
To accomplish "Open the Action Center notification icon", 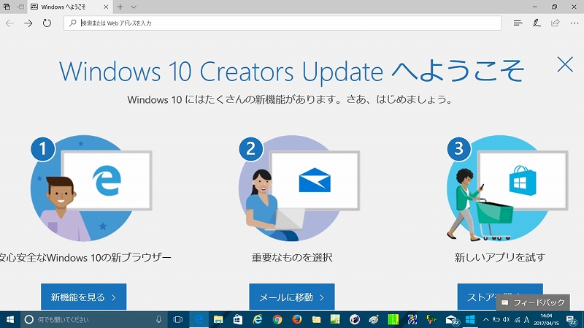I will [x=572, y=319].
